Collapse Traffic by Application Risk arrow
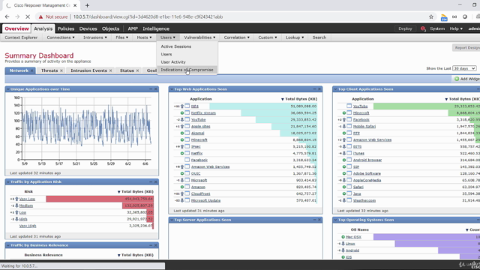The image size is (480, 270). pos(7,181)
